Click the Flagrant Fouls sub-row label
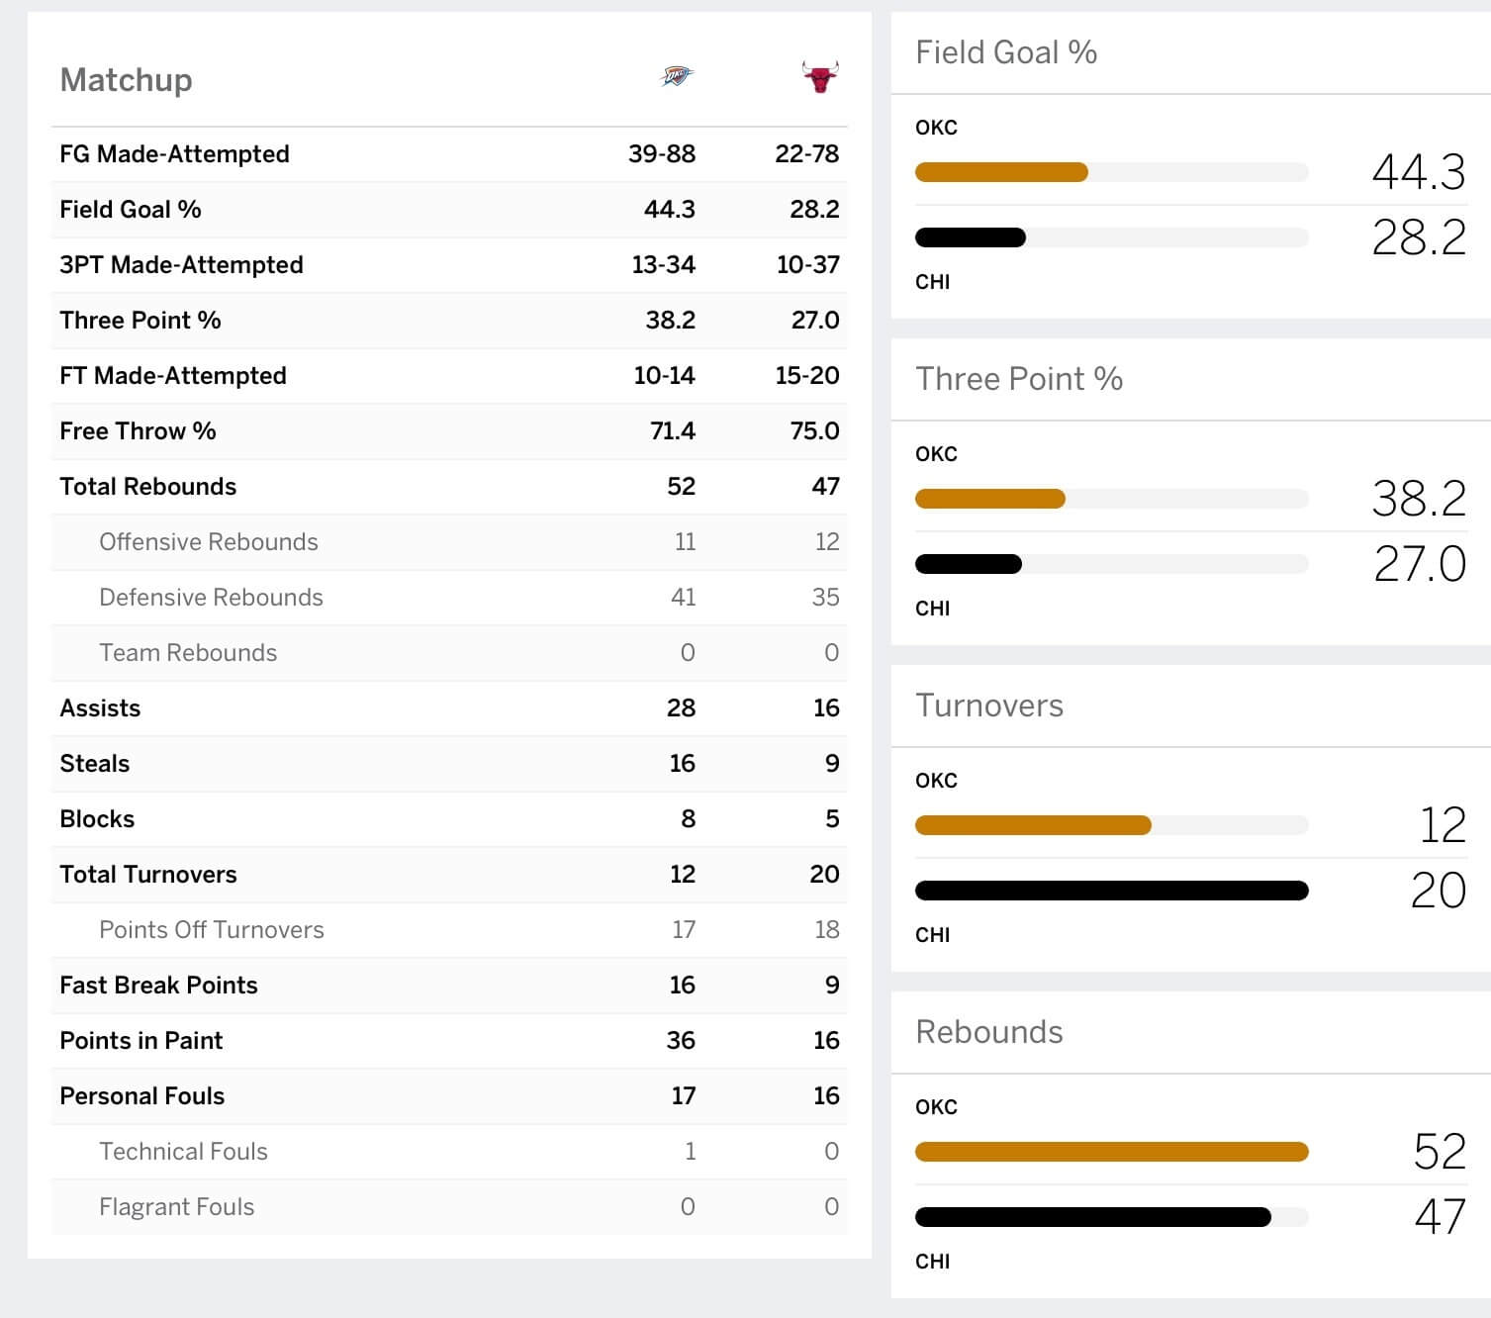The image size is (1491, 1318). click(x=176, y=1207)
